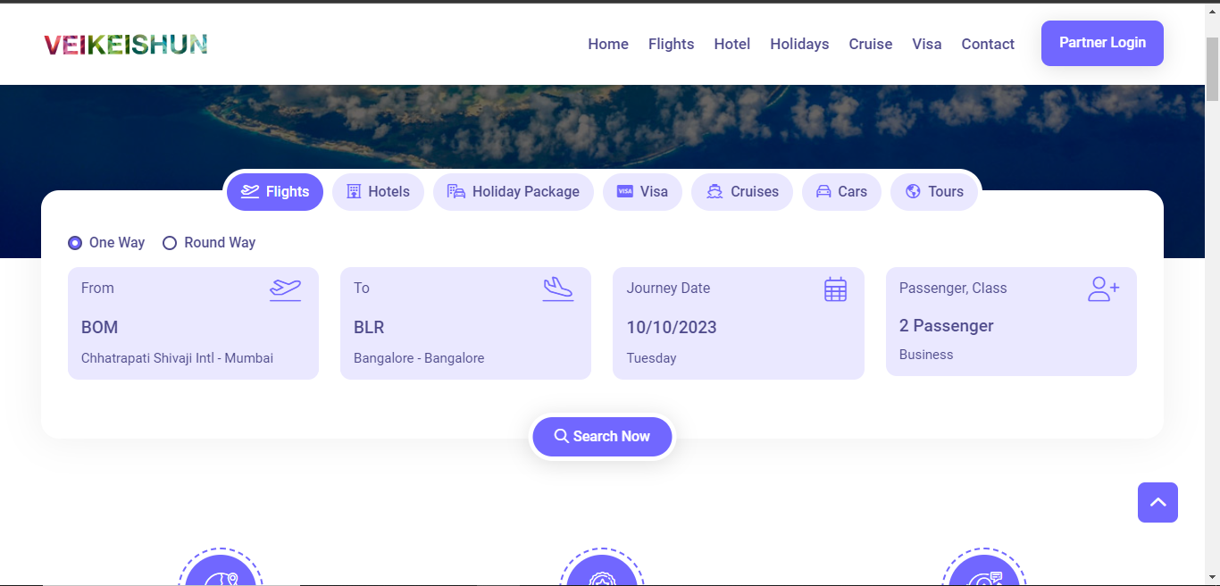Screen dimensions: 1220x586
Task: Open the 2 Passenger class selector
Action: 1011,322
